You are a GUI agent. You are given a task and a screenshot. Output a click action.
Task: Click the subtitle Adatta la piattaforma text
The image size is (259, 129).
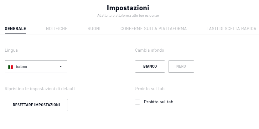128,16
